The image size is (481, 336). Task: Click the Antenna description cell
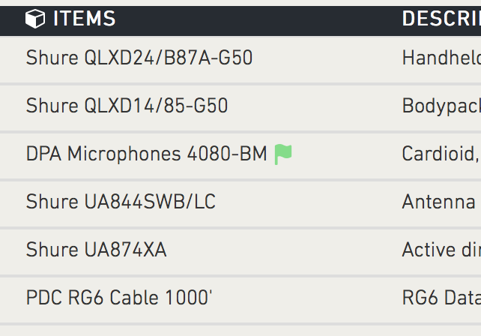point(438,202)
